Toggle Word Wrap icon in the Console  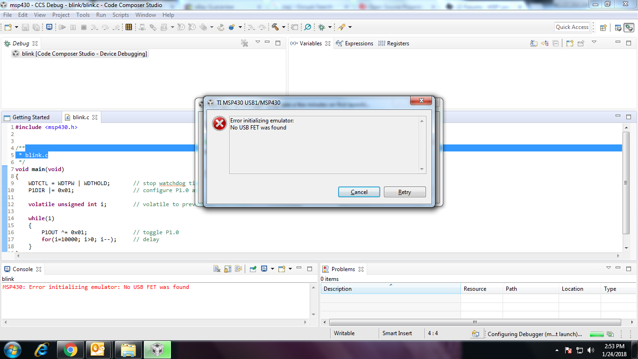pos(238,269)
